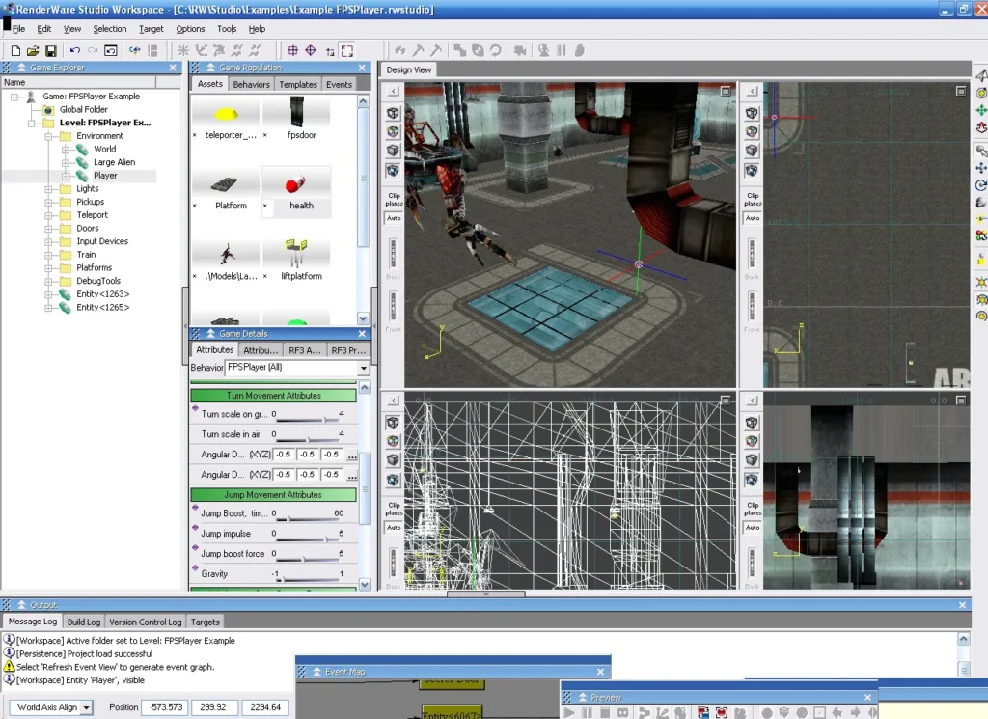Switch to the Build Log tab

[84, 622]
